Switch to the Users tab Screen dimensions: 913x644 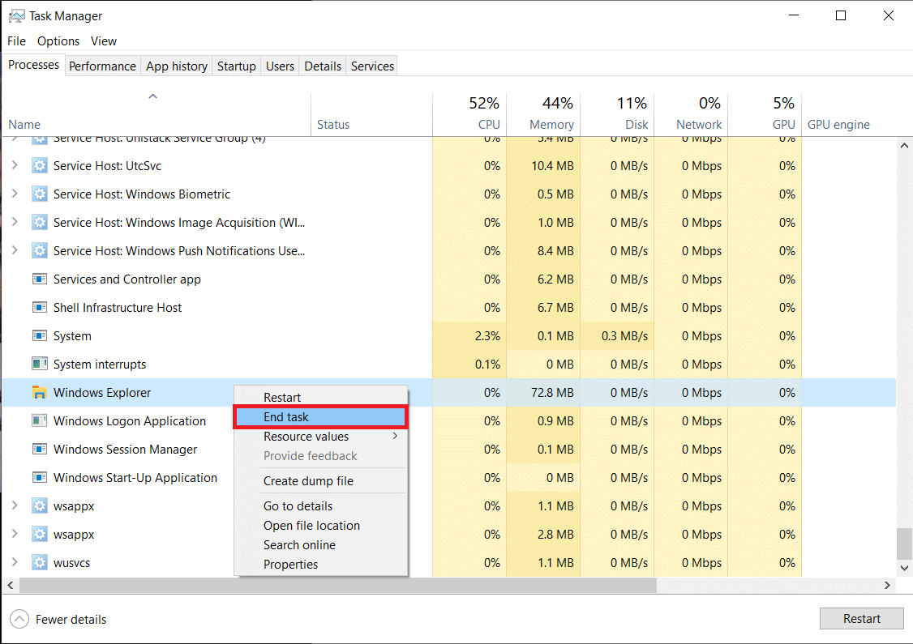coord(280,66)
